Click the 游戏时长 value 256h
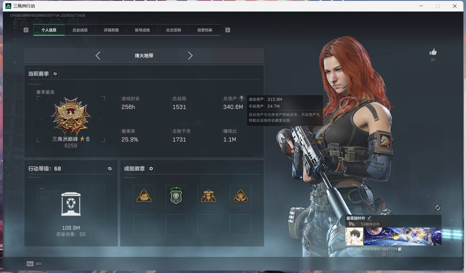This screenshot has height=273, width=466. pos(128,107)
